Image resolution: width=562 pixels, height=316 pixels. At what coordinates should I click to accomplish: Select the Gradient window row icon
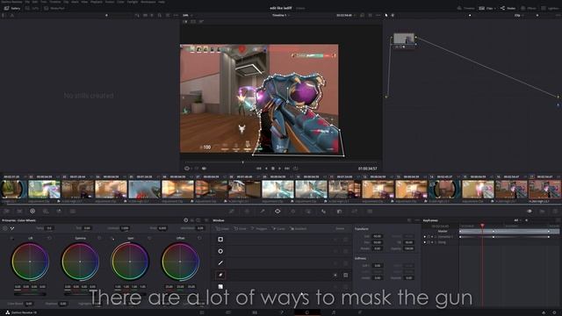(x=220, y=287)
